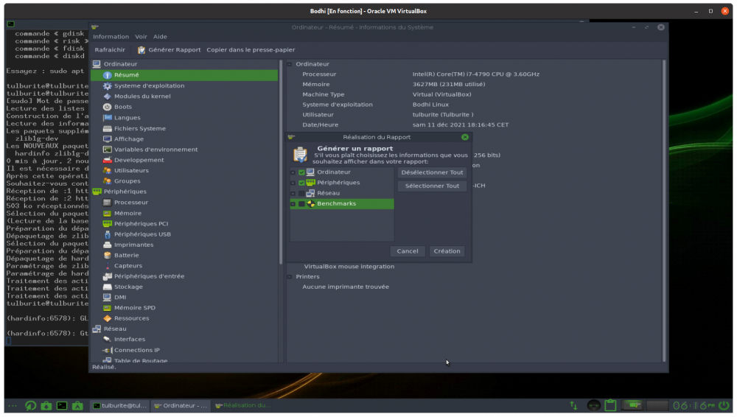Expand Ordinateur node in report dialog
Viewport: 737px width, 417px height.
(x=293, y=172)
